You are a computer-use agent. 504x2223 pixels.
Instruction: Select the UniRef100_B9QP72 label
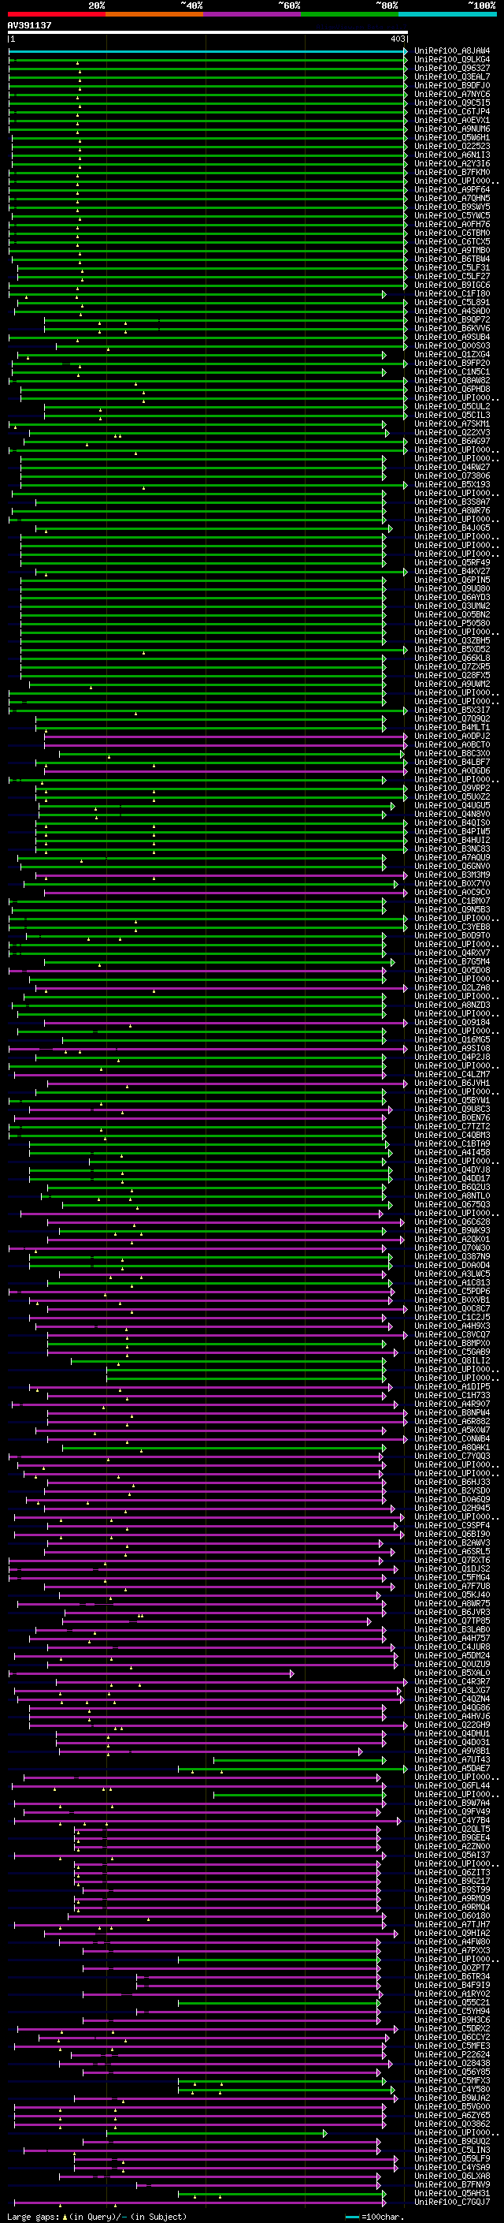(x=452, y=319)
